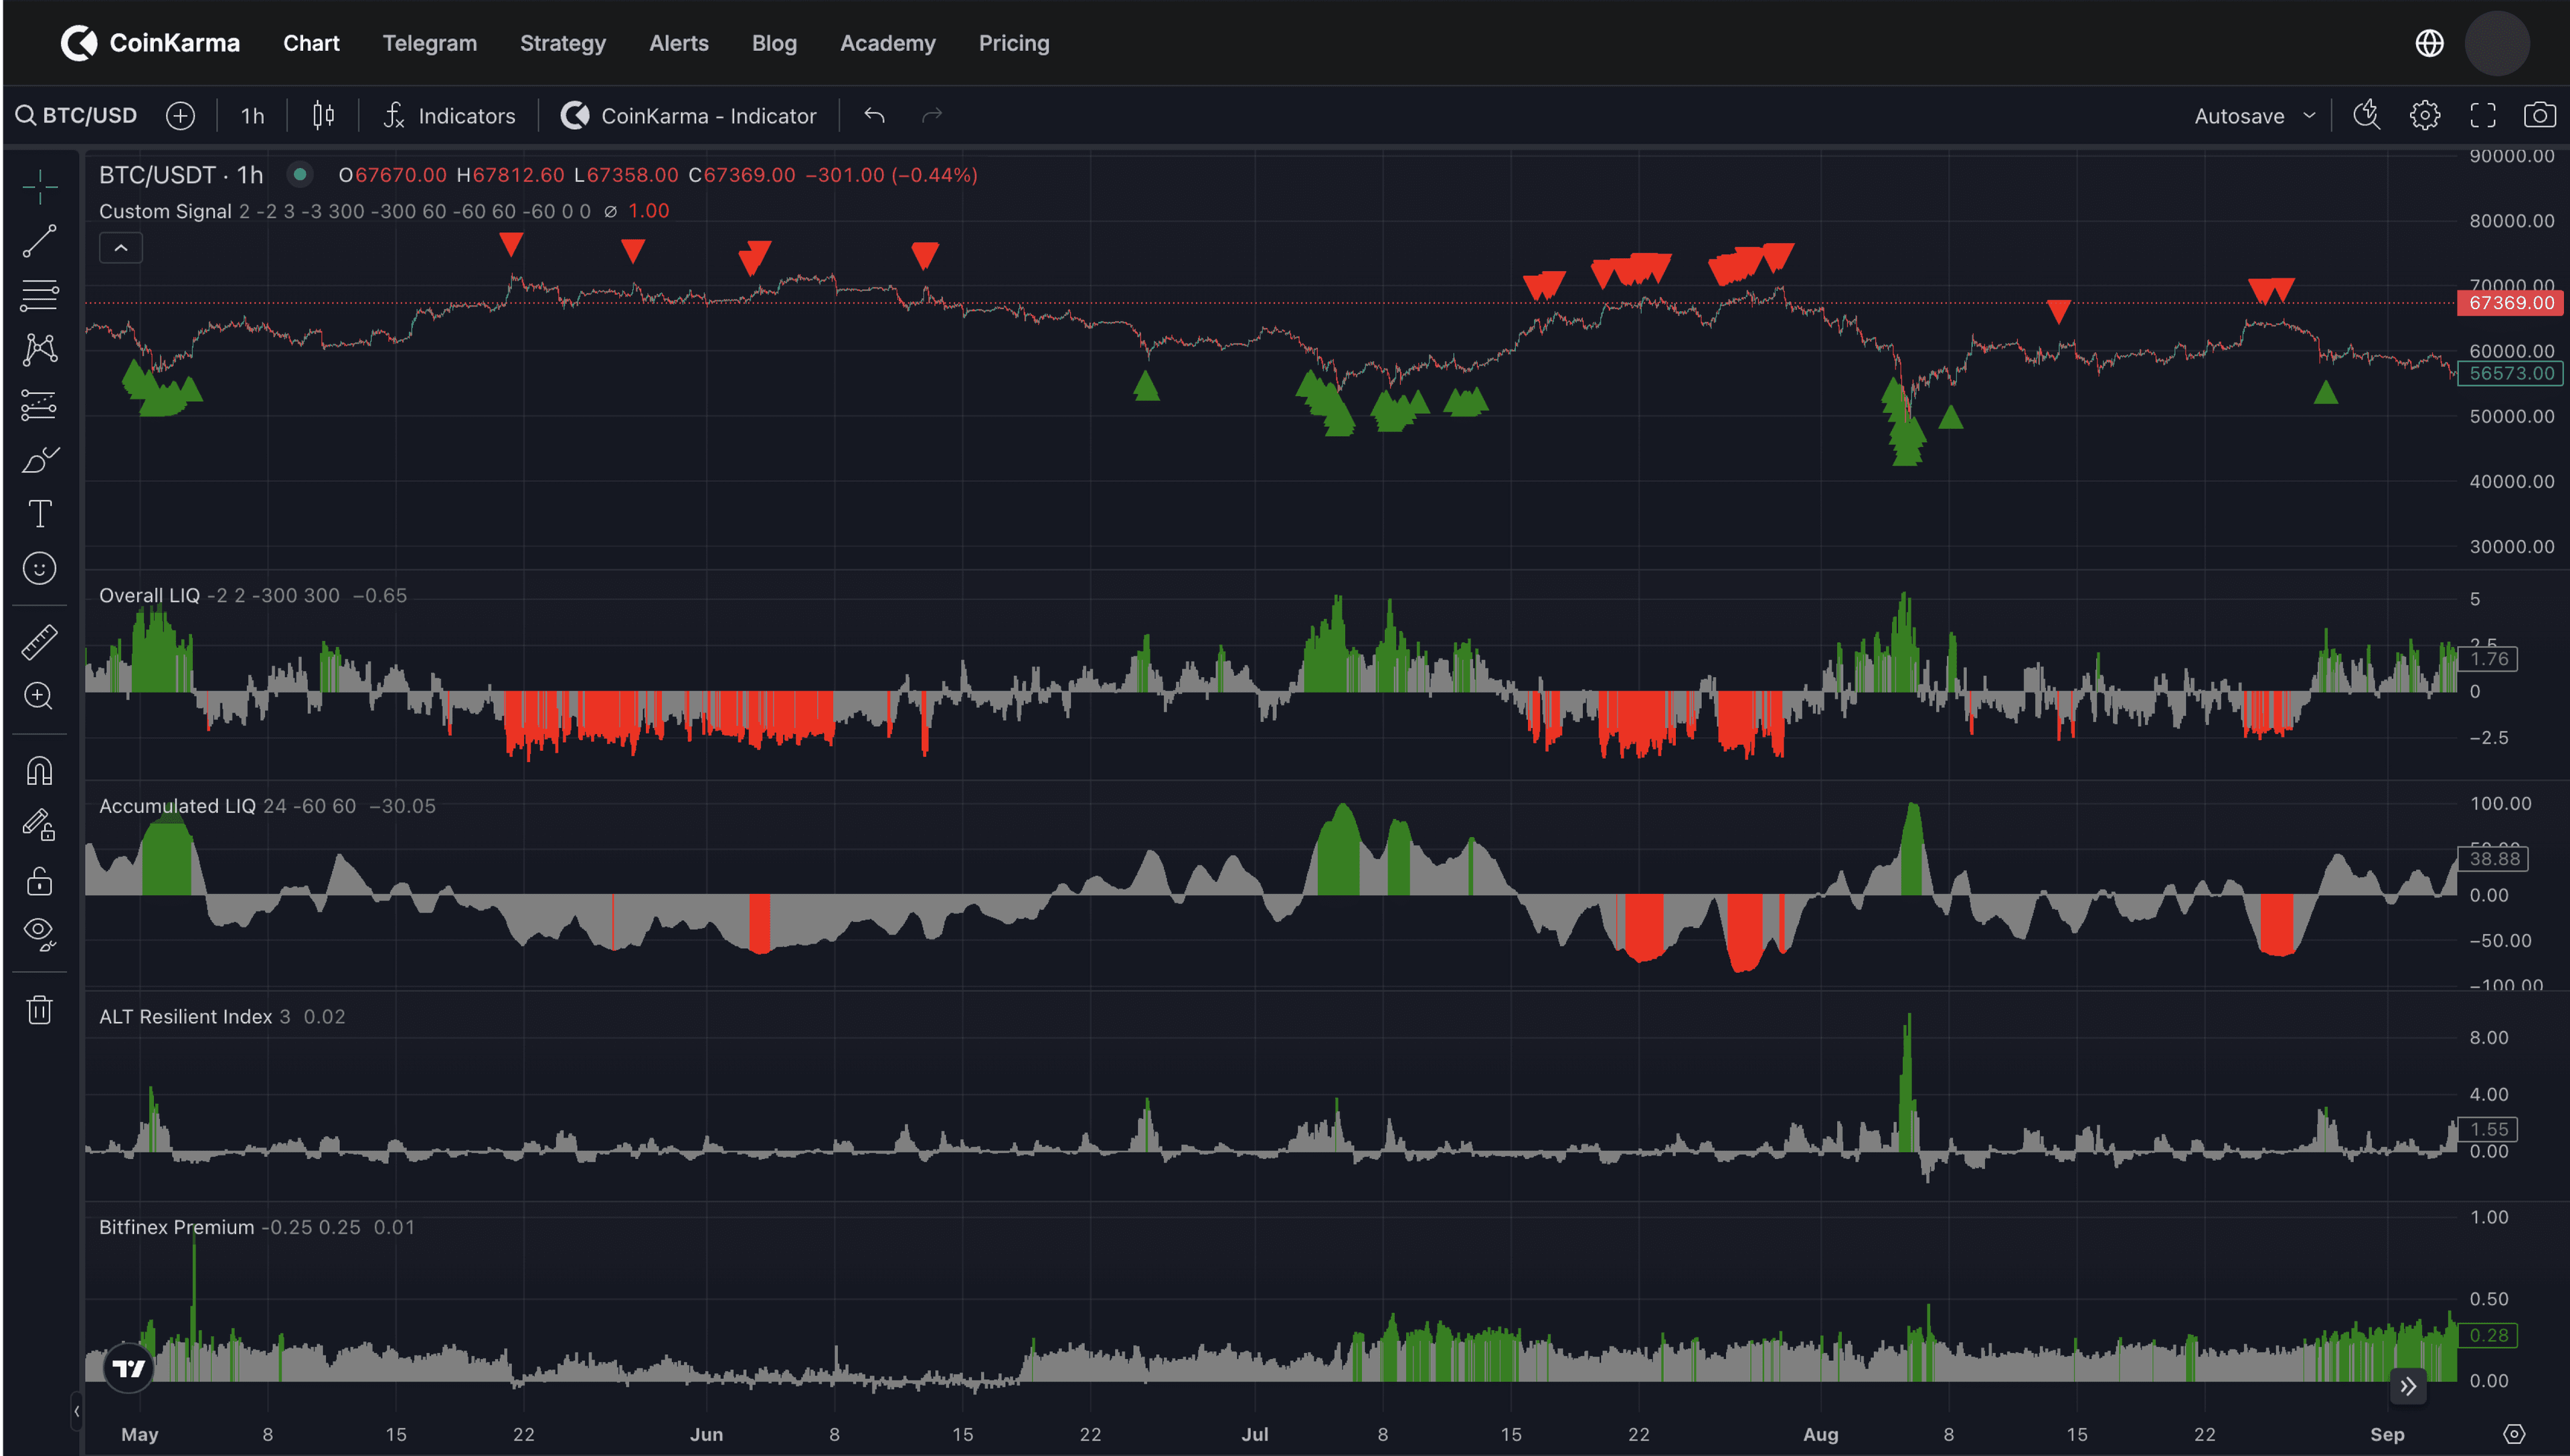The width and height of the screenshot is (2570, 1456).
Task: Click the 0.28 Bitfinex Premium value label
Action: 2487,1335
